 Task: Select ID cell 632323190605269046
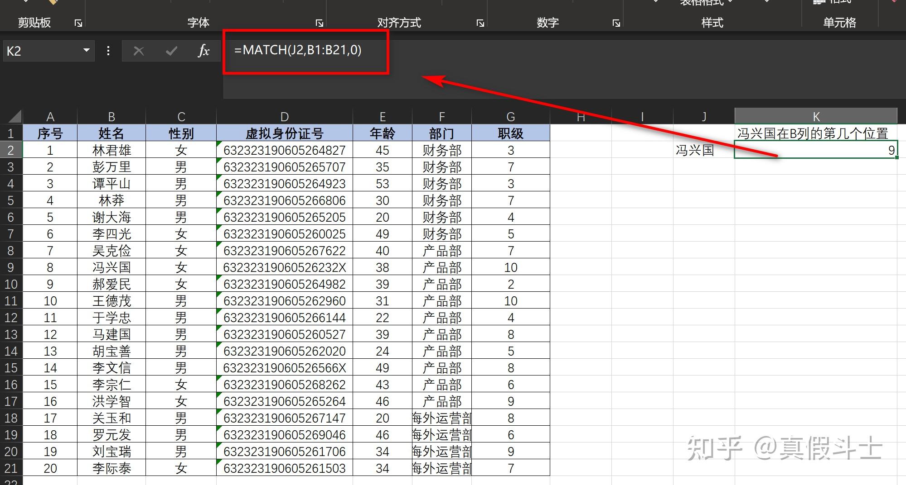[x=285, y=435]
